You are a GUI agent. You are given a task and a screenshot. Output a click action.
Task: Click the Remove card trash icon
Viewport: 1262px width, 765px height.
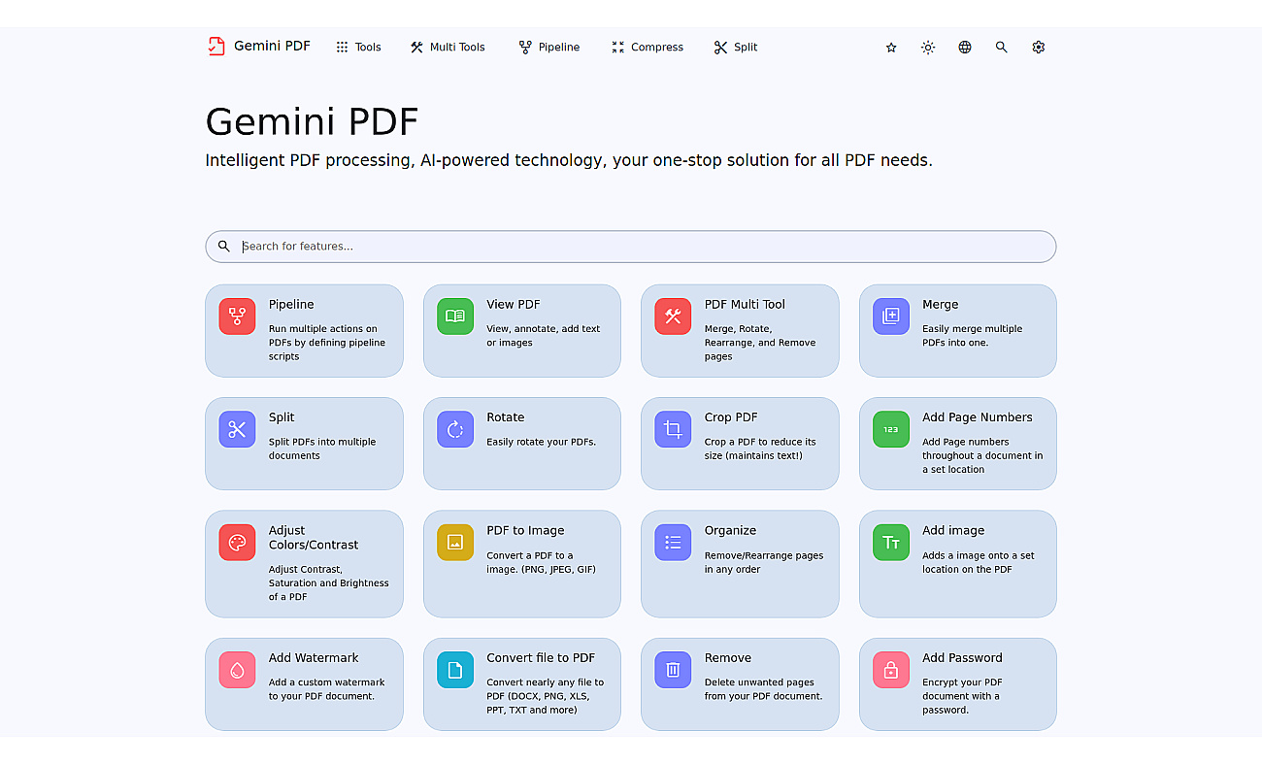(673, 670)
